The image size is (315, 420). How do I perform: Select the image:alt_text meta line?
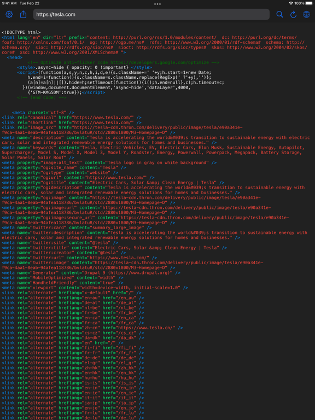pos(109,162)
